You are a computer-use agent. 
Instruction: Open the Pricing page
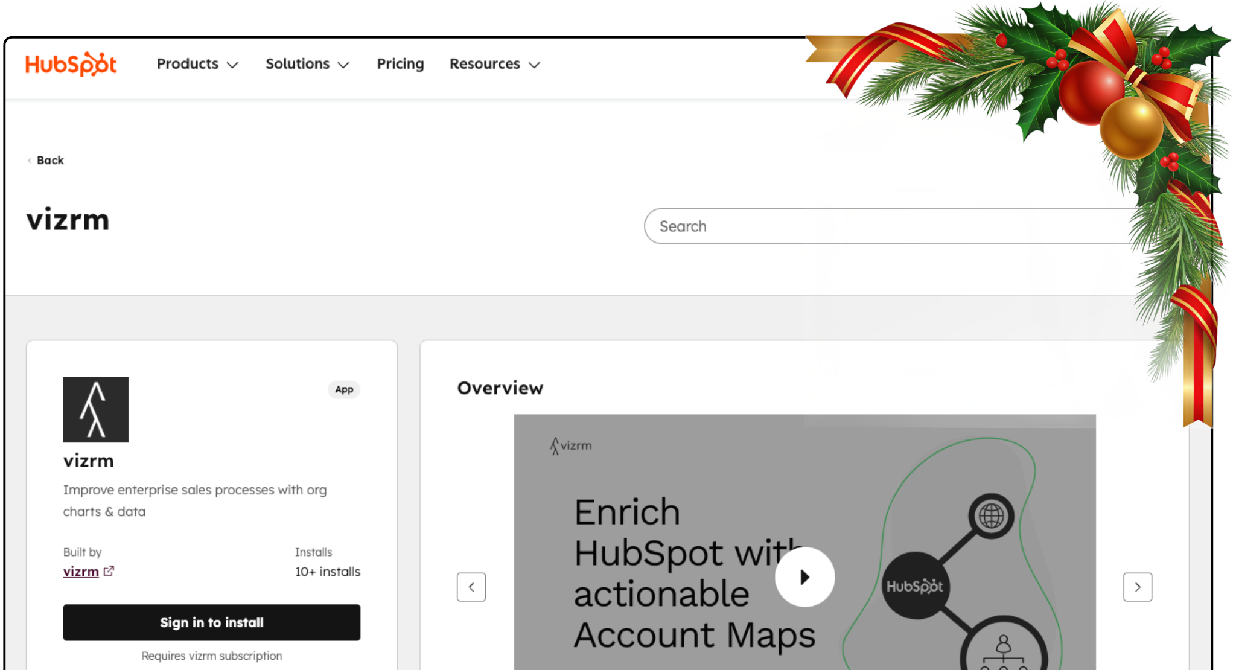pos(400,64)
